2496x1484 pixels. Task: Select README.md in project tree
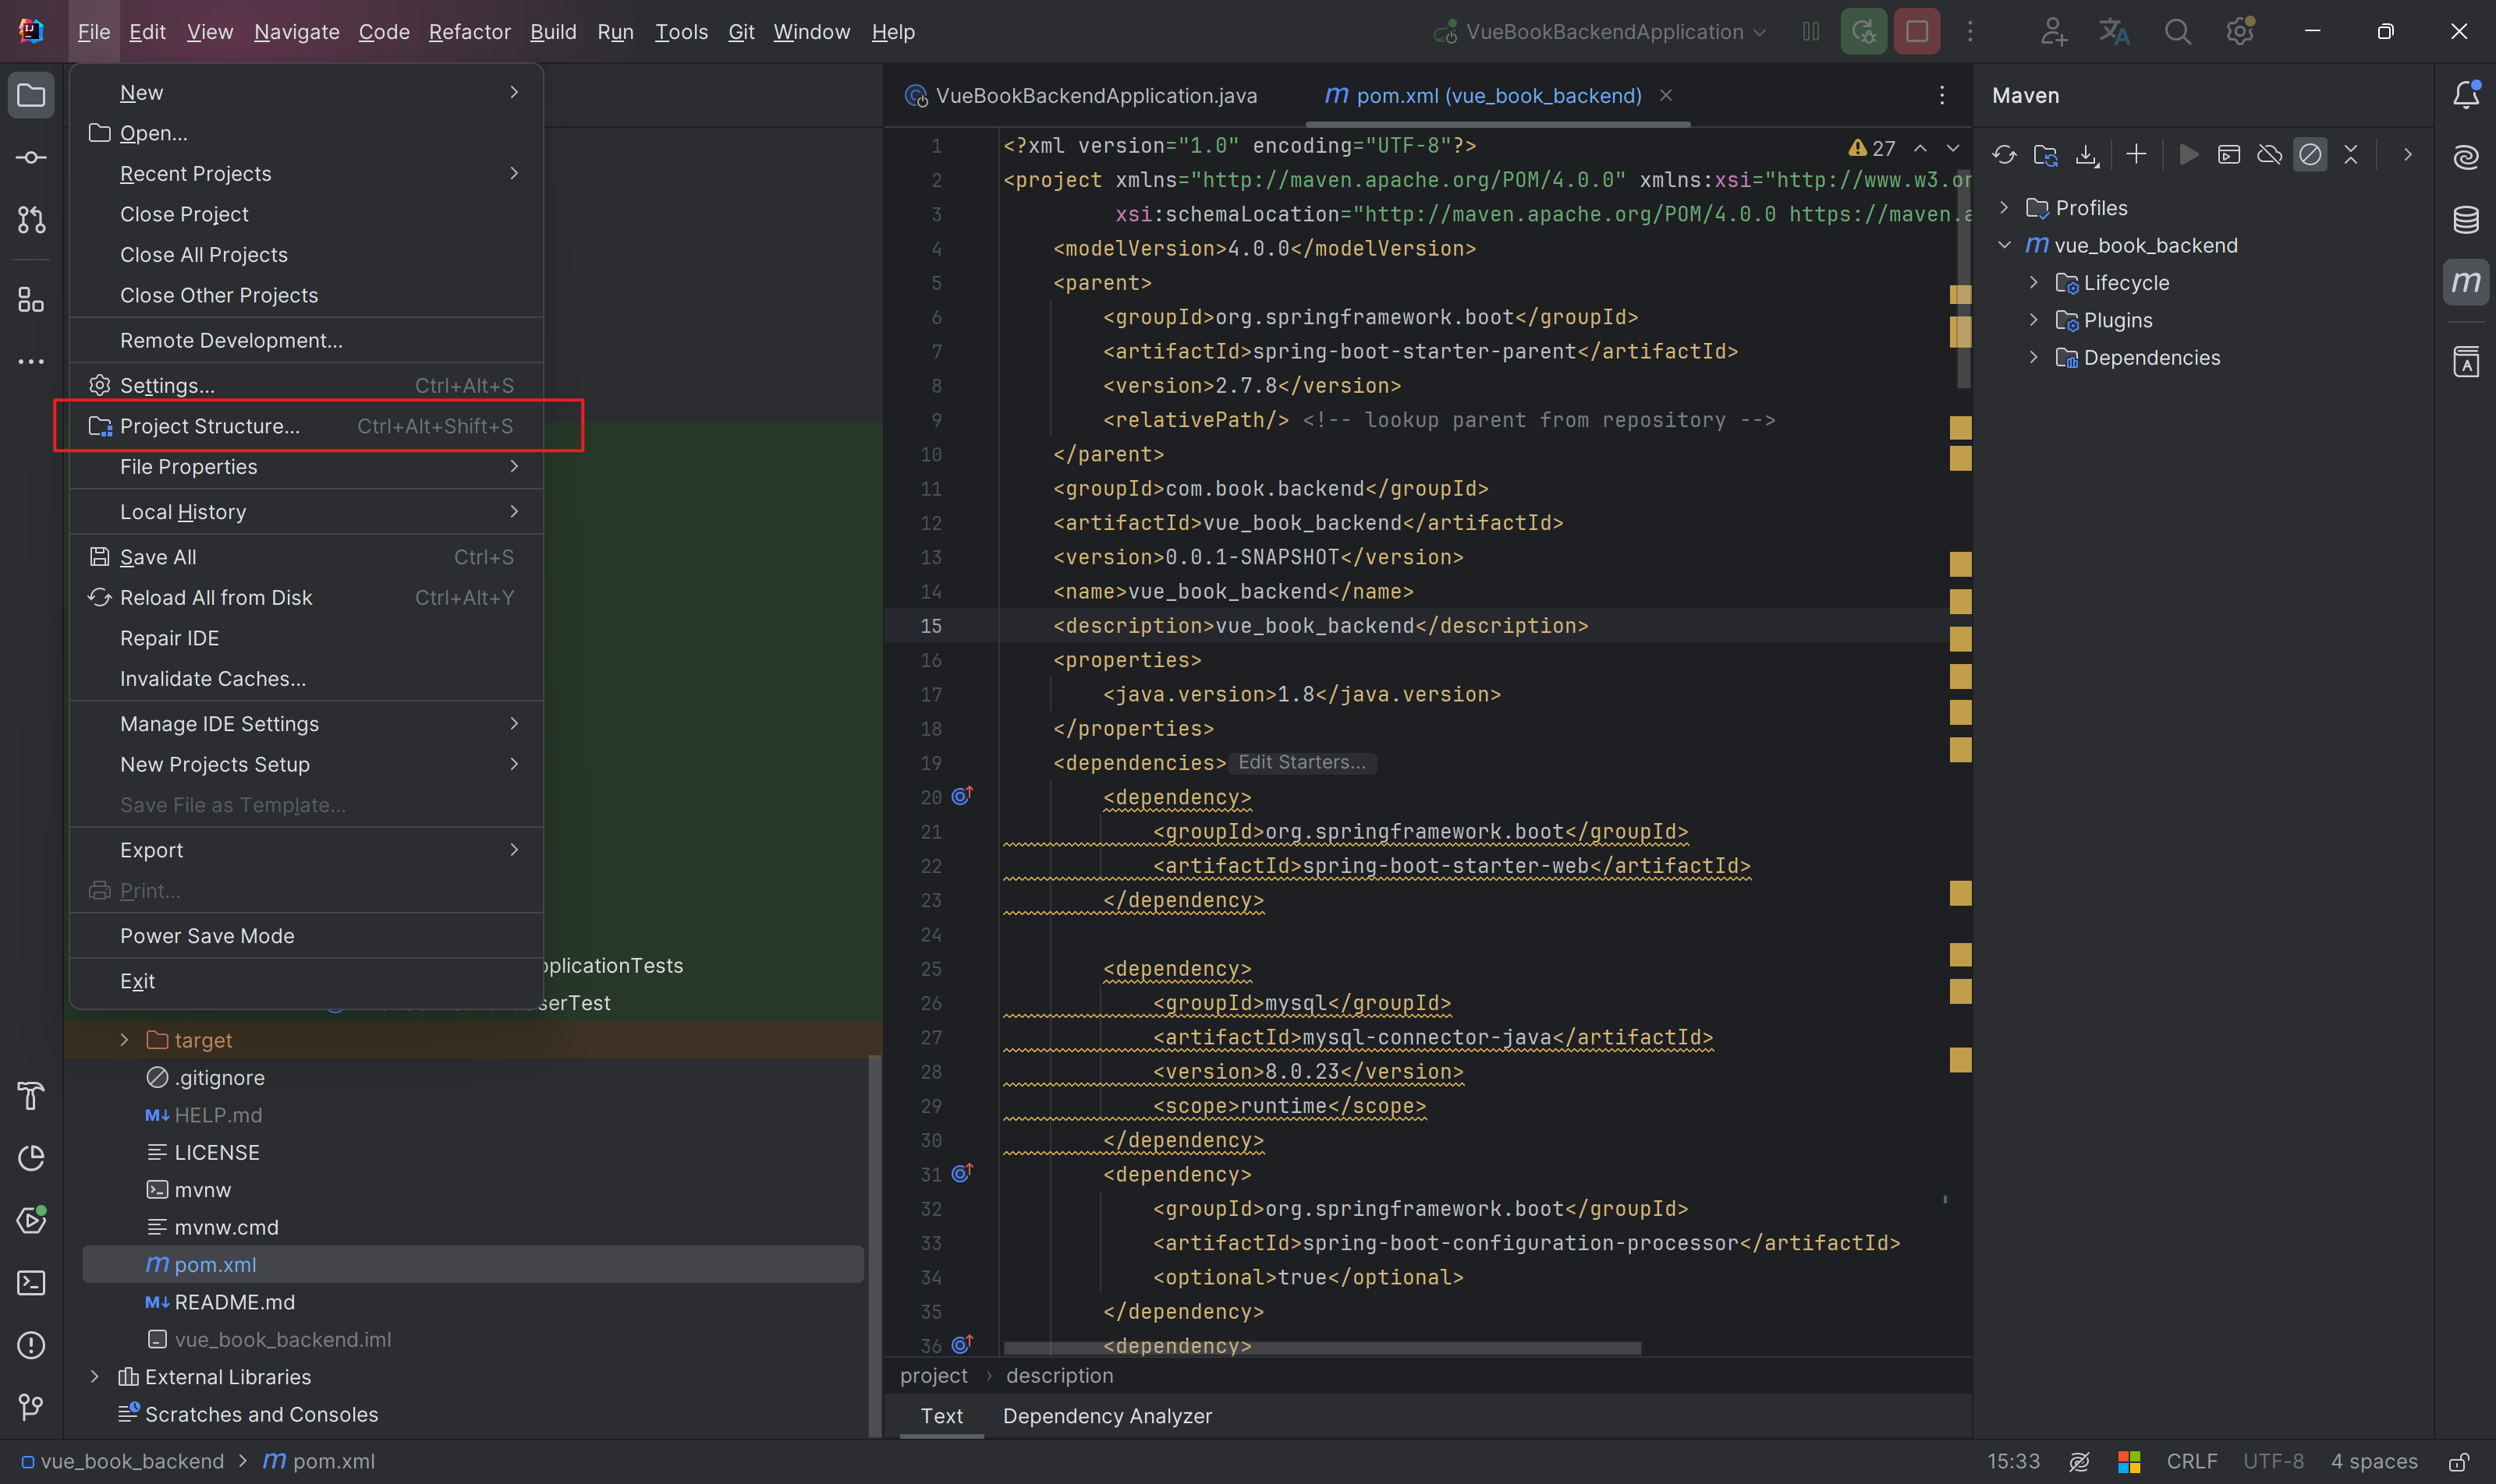(234, 1302)
